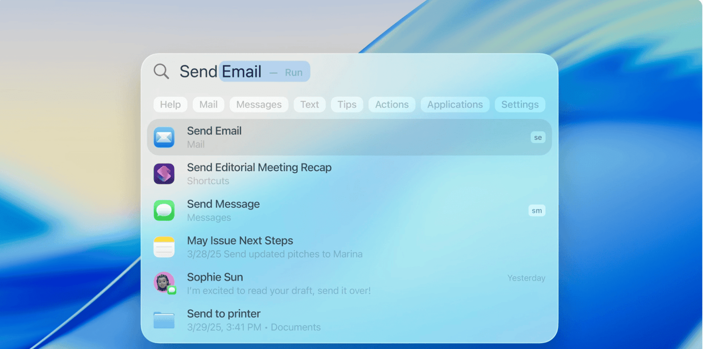Show only Settings results
The width and height of the screenshot is (703, 349).
pyautogui.click(x=520, y=104)
